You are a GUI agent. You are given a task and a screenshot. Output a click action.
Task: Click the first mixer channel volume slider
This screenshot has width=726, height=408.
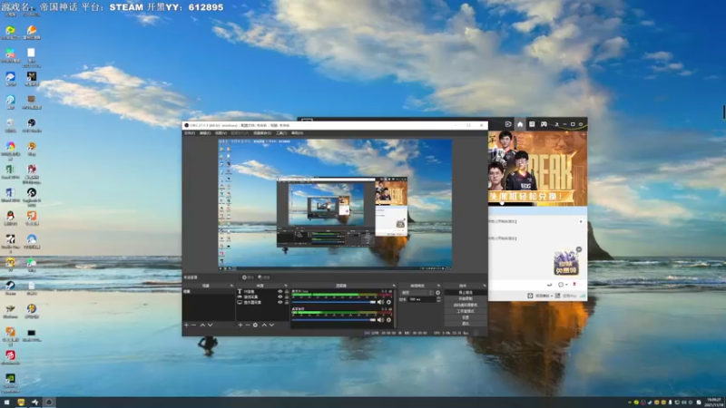[334, 302]
